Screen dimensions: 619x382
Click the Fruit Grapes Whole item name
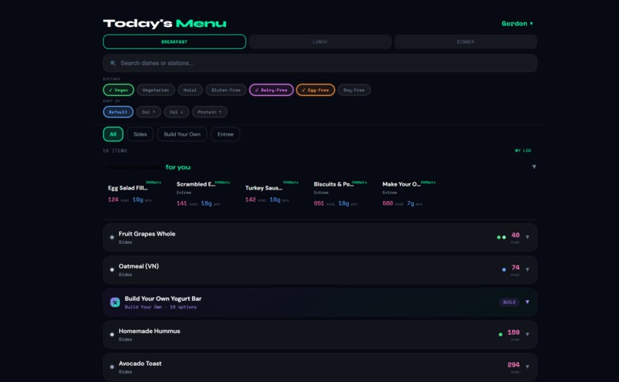[147, 234]
